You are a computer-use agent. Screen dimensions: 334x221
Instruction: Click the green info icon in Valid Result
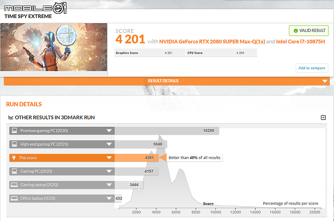pyautogui.click(x=296, y=30)
